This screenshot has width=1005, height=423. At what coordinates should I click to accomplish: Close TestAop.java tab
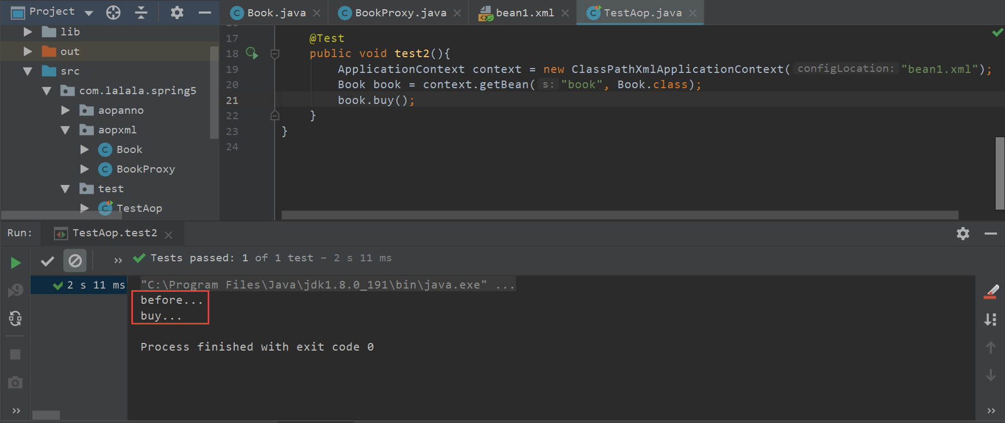click(693, 13)
